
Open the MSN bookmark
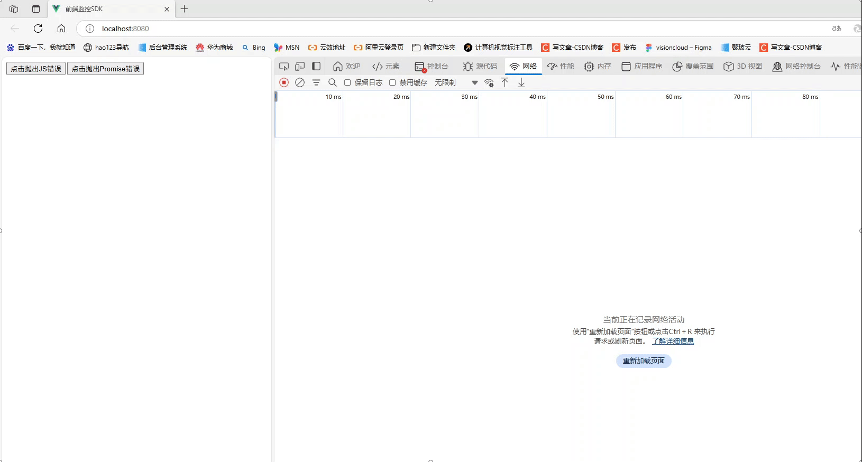[x=287, y=48]
